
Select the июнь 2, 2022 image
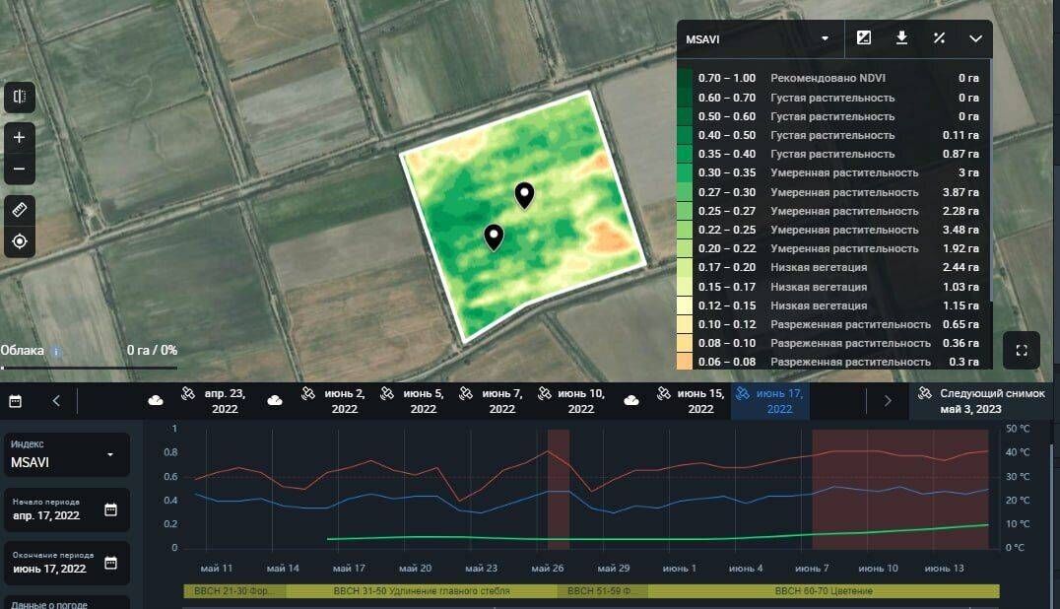tap(335, 401)
